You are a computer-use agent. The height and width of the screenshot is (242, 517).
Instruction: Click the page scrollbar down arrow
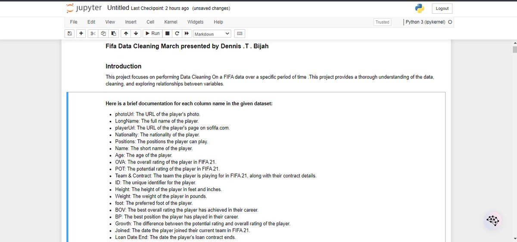[514, 239]
